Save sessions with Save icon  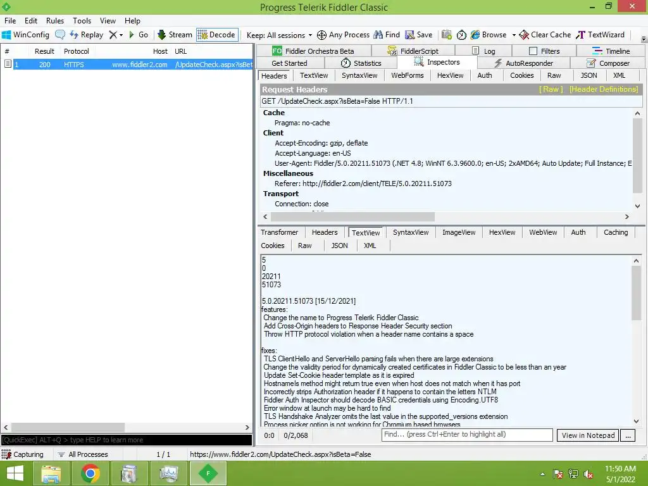(x=419, y=35)
